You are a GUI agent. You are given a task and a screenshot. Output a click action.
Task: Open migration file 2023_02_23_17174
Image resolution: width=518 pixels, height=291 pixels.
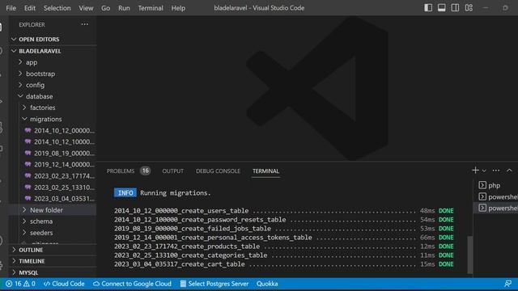pyautogui.click(x=53, y=176)
